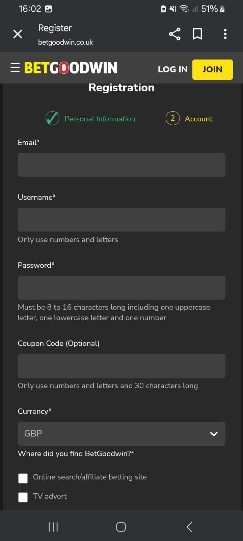
Task: Go to the Personal Information step
Action: click(x=100, y=119)
